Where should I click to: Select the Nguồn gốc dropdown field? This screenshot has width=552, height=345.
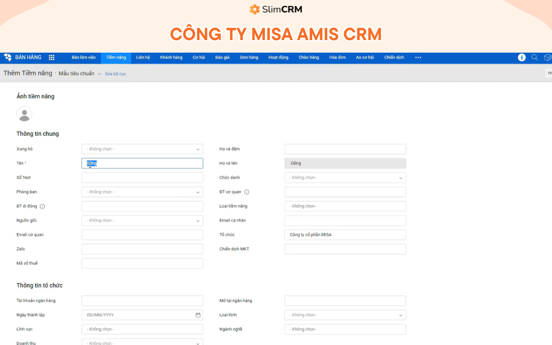142,220
